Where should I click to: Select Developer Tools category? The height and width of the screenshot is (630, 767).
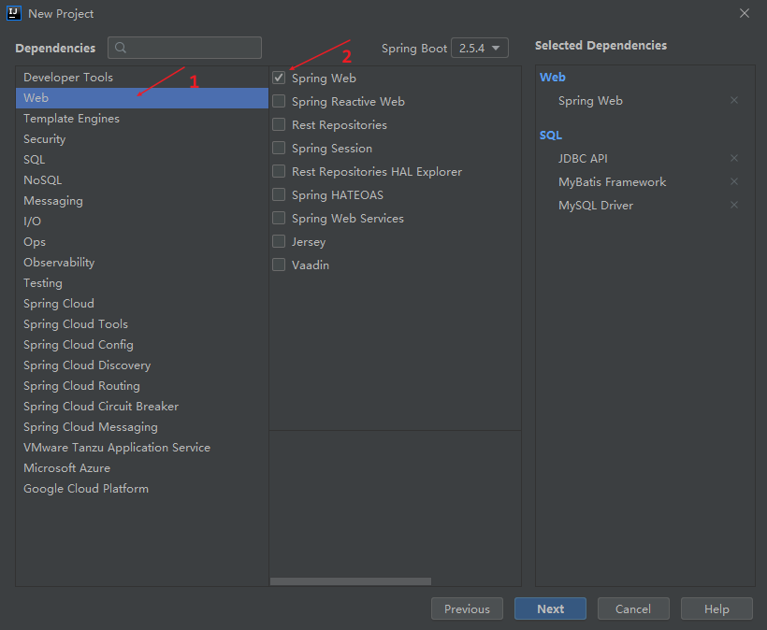click(x=142, y=78)
